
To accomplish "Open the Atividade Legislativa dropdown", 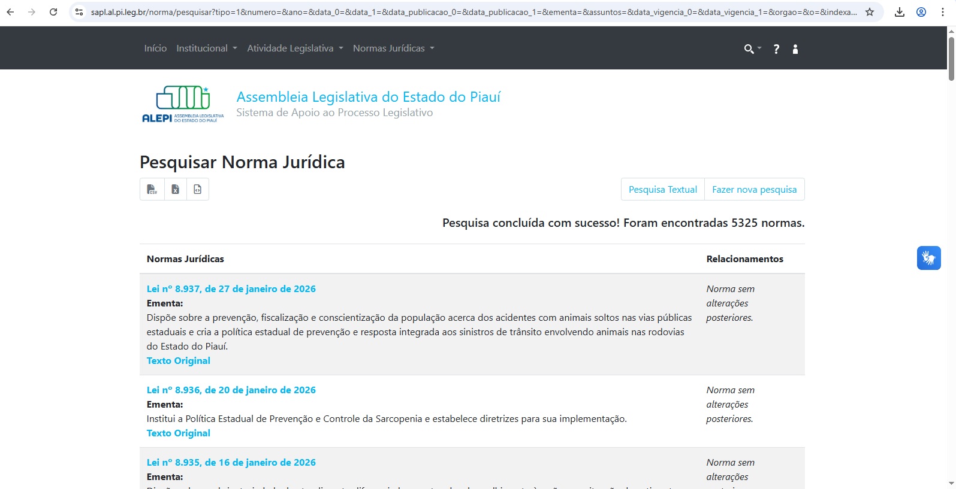I will click(295, 48).
